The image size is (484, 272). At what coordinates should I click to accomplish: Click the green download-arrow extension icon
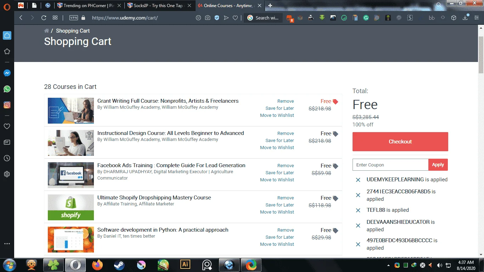pos(322,17)
